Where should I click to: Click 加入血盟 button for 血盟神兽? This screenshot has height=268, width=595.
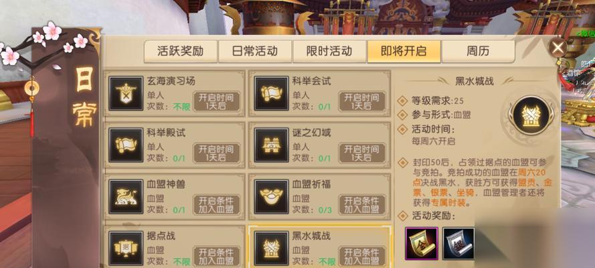pos(217,204)
